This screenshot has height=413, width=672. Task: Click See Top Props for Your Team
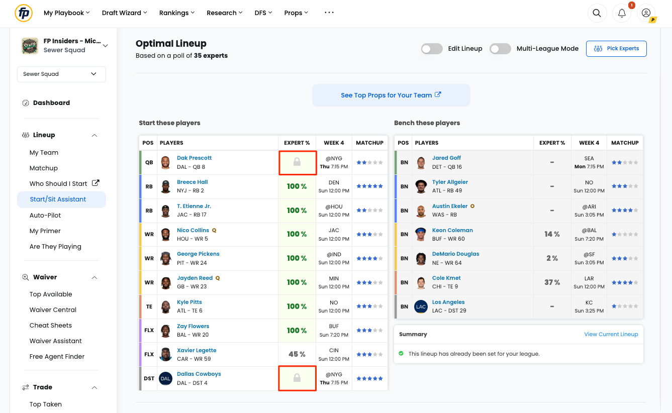pyautogui.click(x=391, y=95)
